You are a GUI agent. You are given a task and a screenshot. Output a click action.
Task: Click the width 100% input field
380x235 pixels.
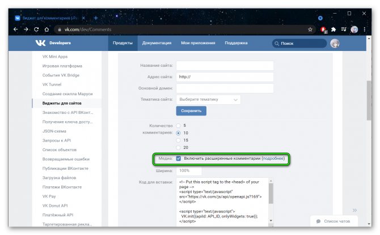coord(189,170)
